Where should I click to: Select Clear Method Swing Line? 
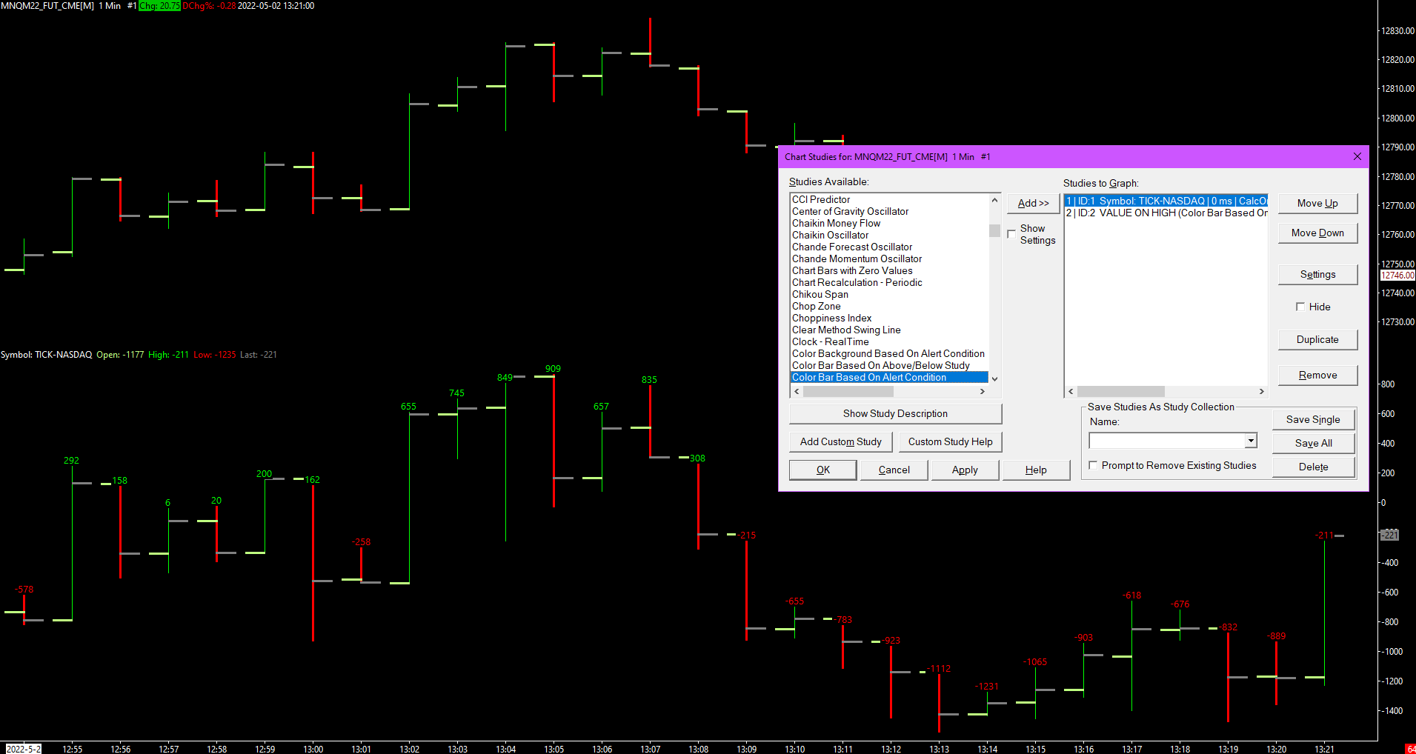pos(889,330)
